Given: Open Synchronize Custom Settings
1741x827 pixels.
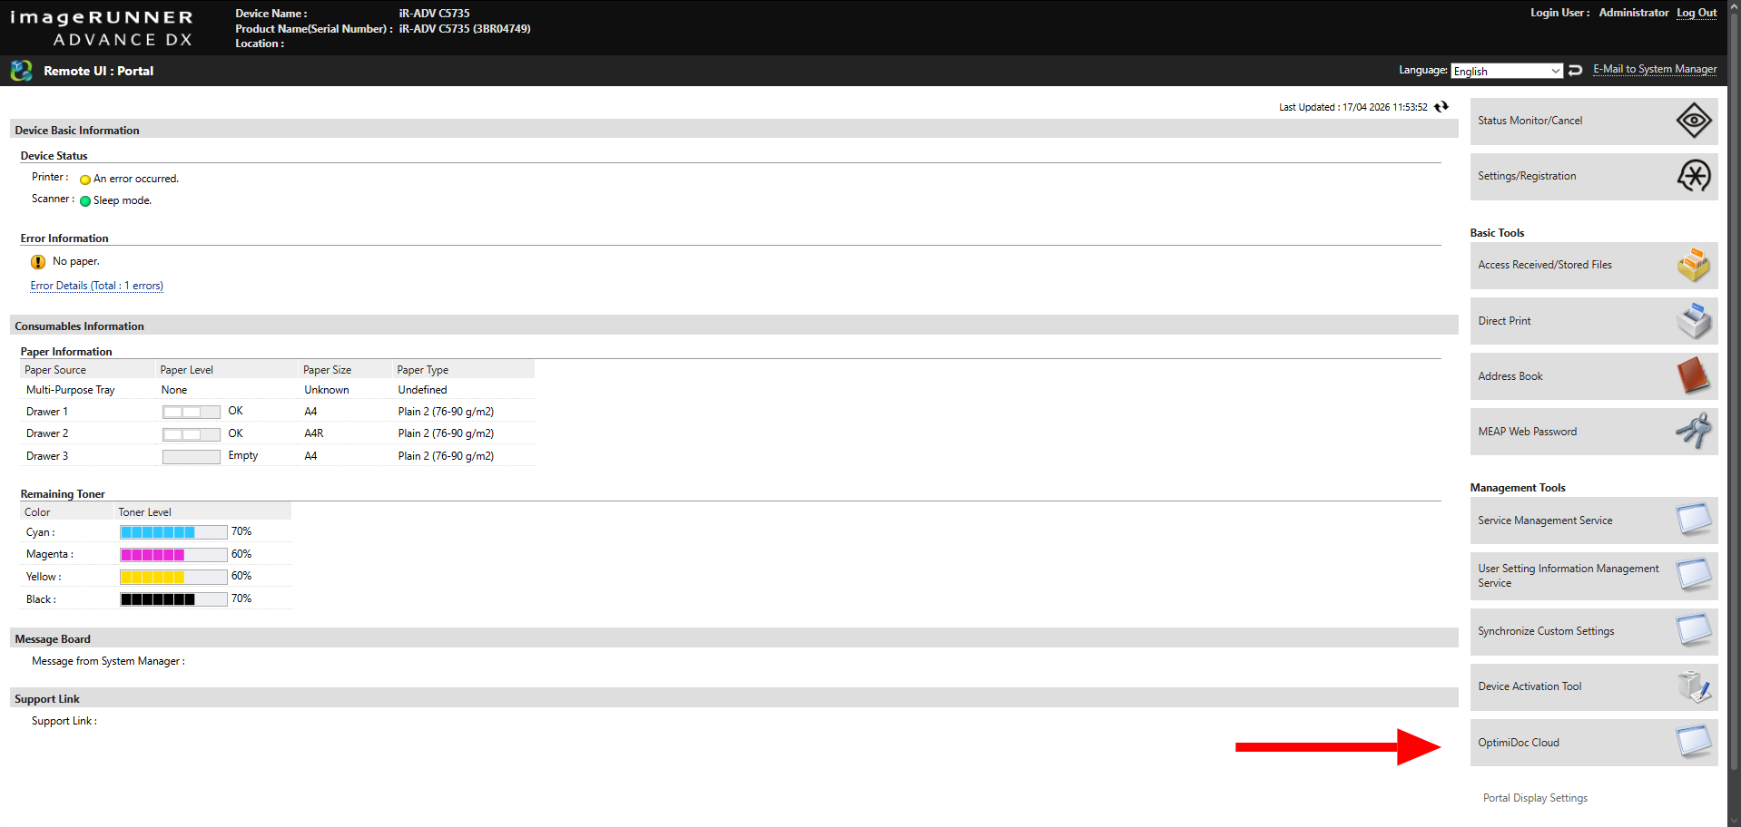Looking at the screenshot, I should [x=1594, y=631].
